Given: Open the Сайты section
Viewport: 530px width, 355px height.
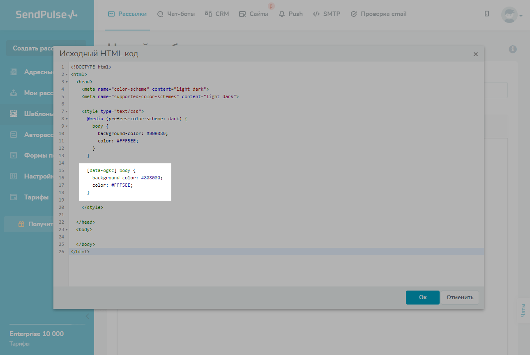Looking at the screenshot, I should point(253,14).
